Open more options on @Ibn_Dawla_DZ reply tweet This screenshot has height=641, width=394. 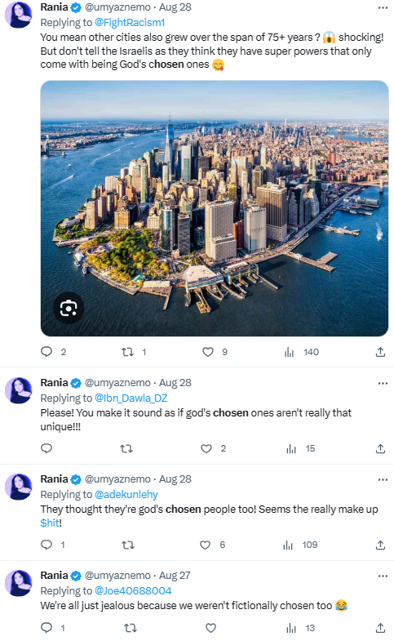(383, 383)
